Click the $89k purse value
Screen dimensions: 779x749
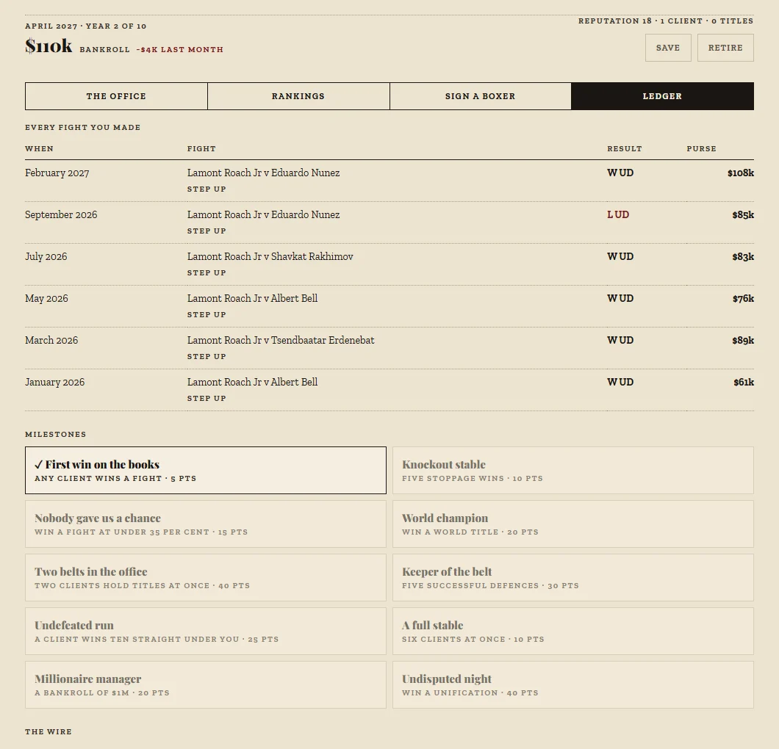pos(743,340)
